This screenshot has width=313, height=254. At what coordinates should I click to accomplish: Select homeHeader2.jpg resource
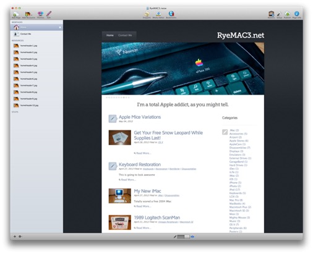click(x=36, y=53)
